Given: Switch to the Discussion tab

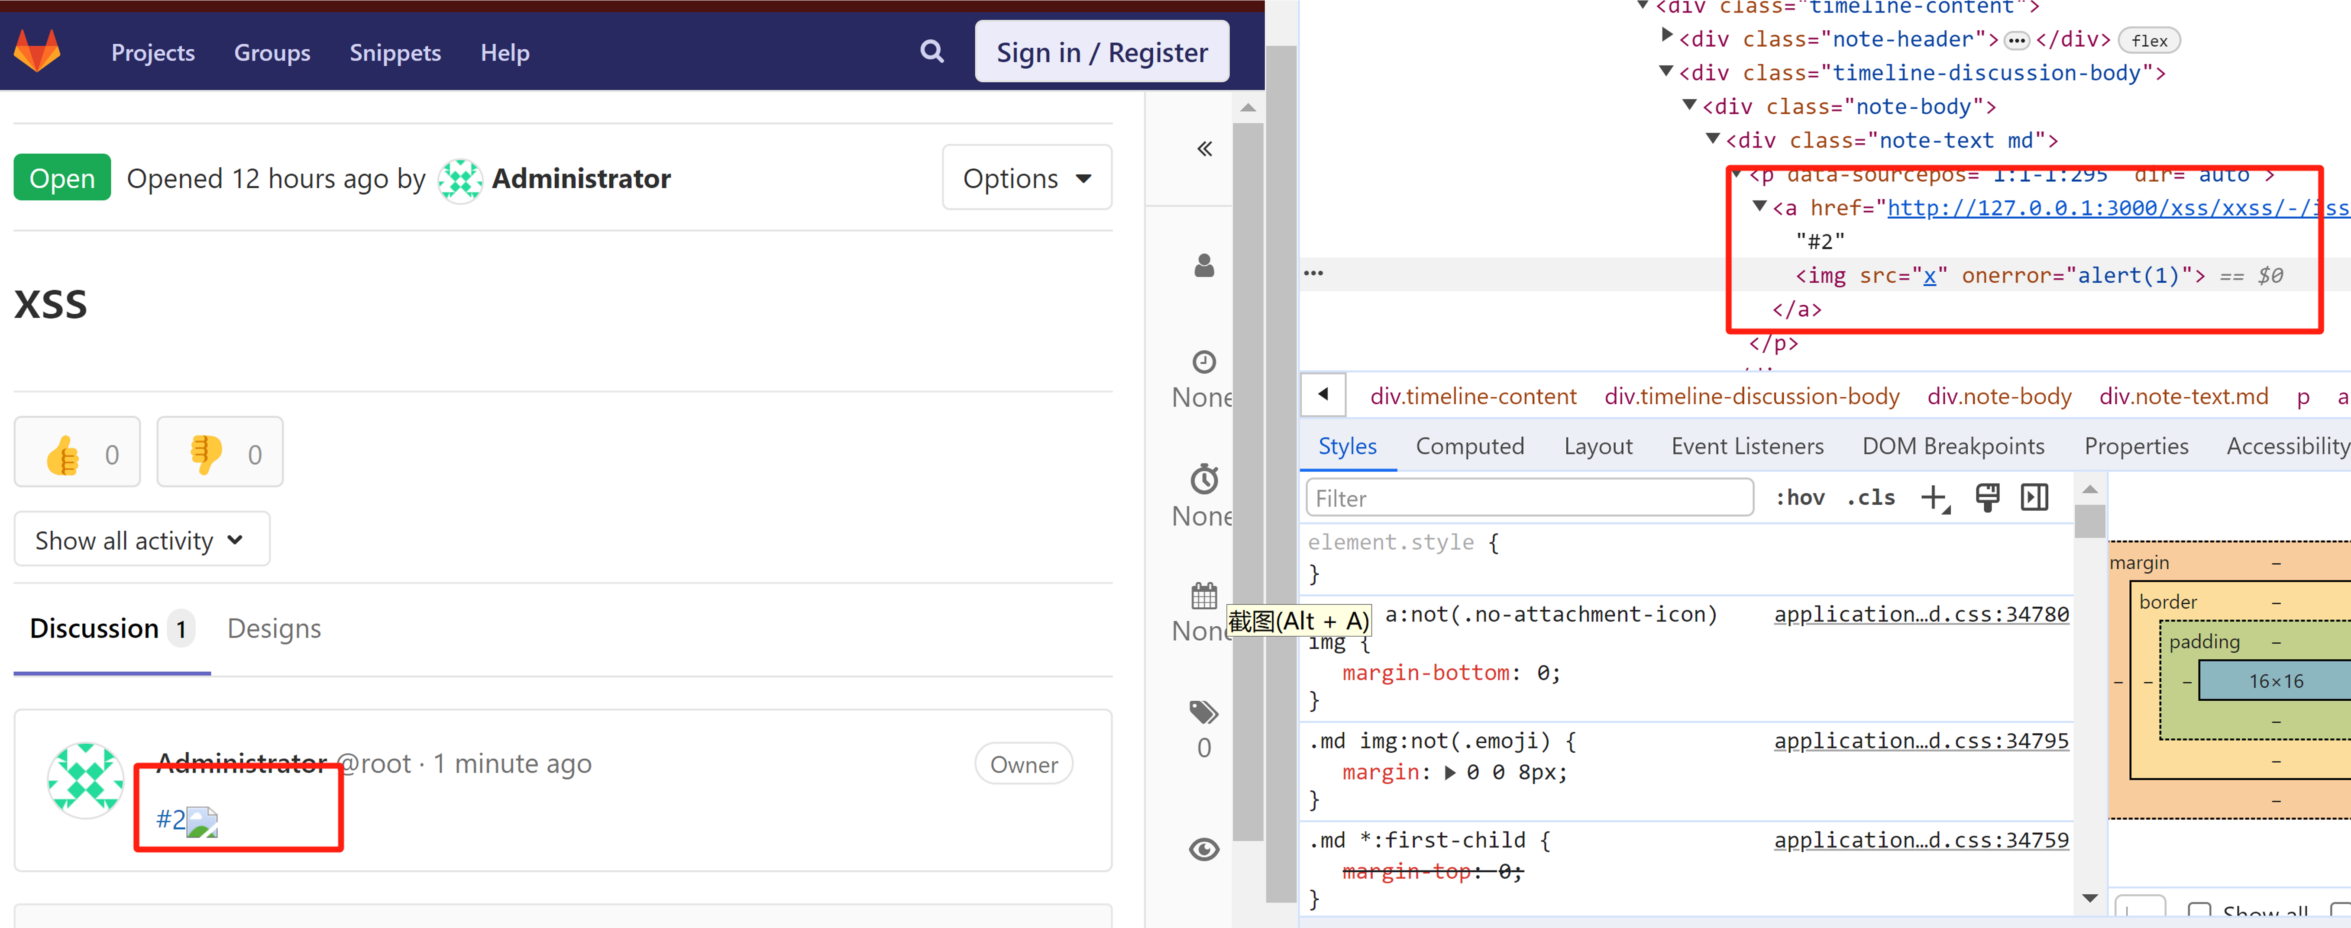Looking at the screenshot, I should (111, 629).
